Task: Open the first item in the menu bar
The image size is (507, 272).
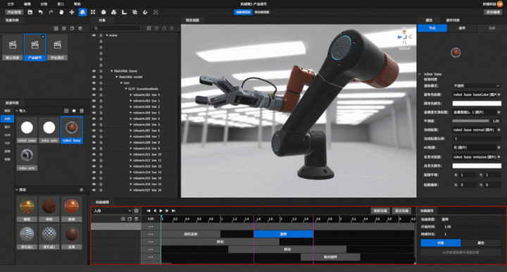Action: (11, 4)
